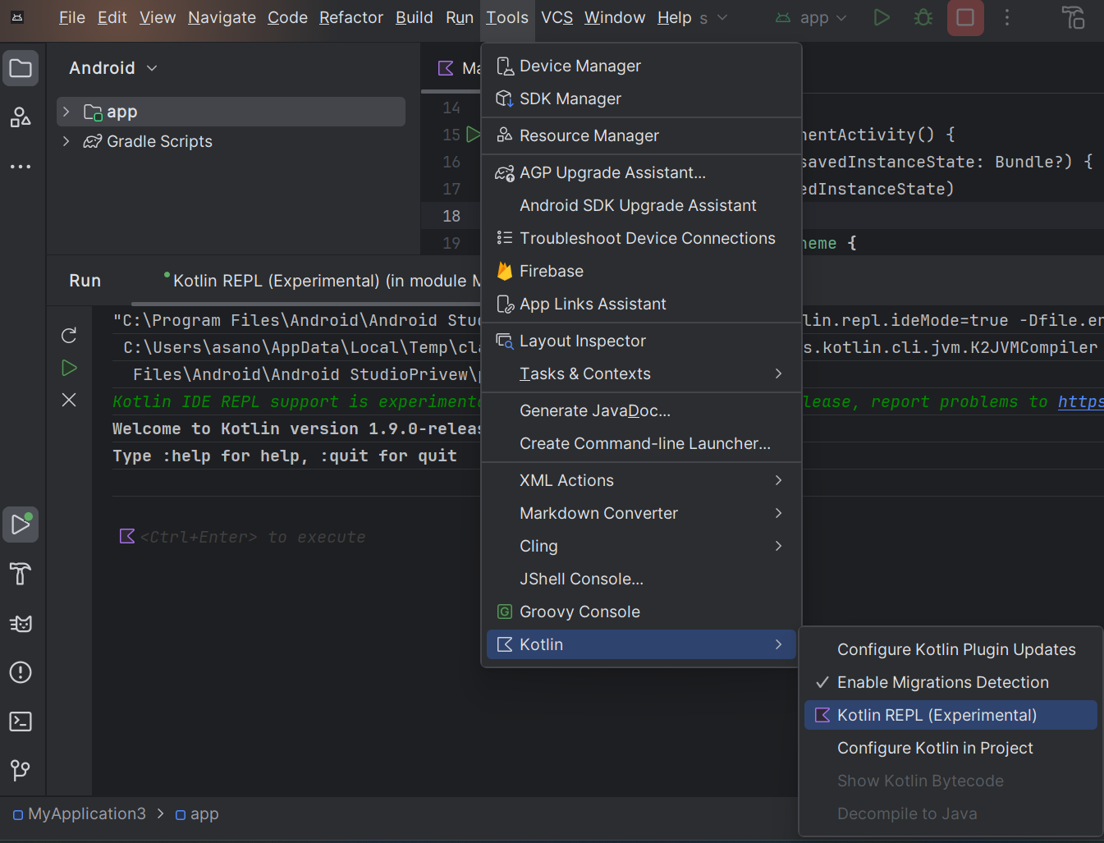
Task: Expand Markdown Converter submenu
Action: point(641,513)
